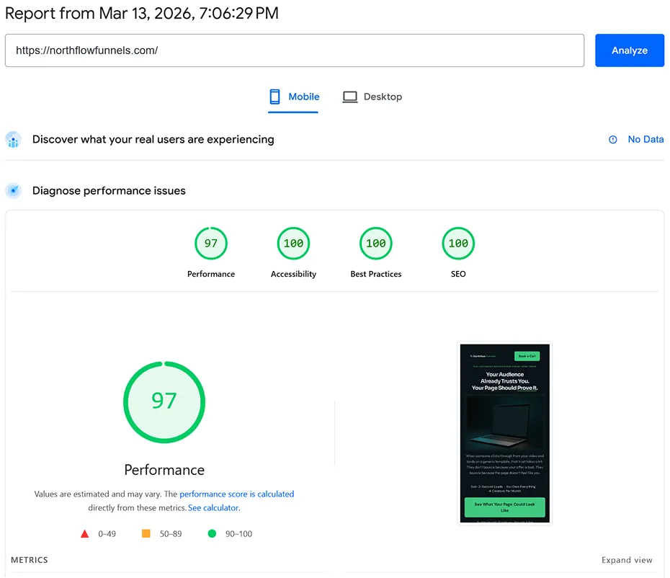Screen dimensions: 670x578
Task: Click the Performance score gauge icon
Action: [x=210, y=243]
